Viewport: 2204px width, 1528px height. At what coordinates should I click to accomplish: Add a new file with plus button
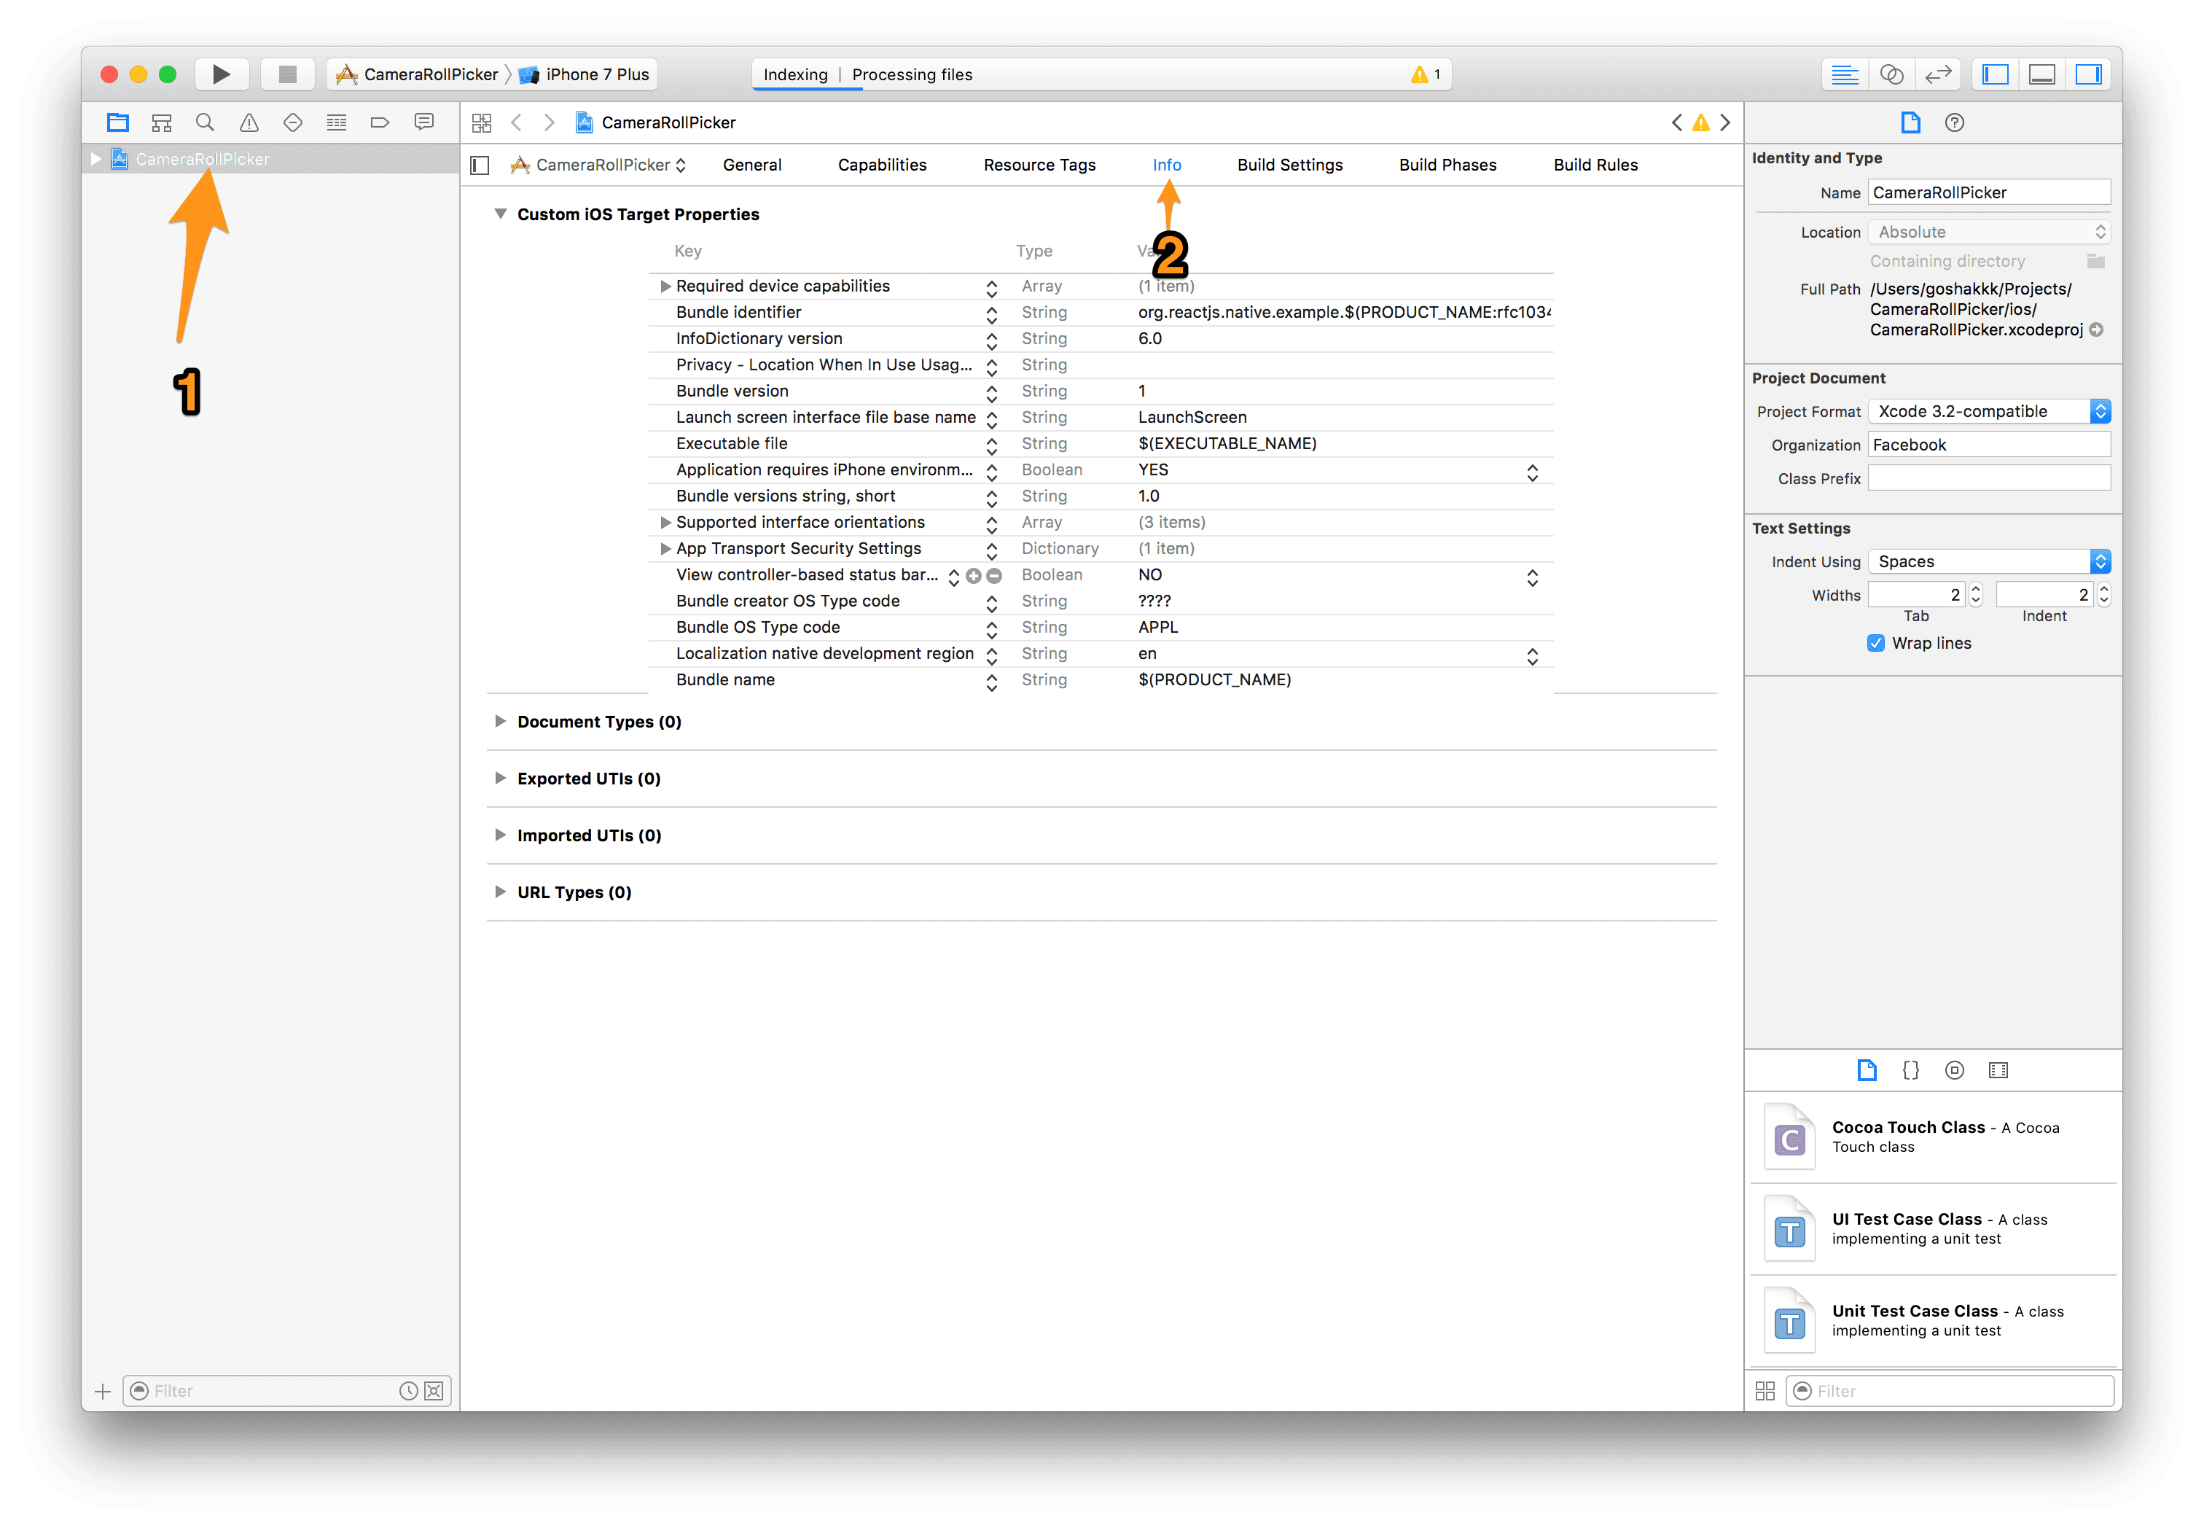click(103, 1391)
